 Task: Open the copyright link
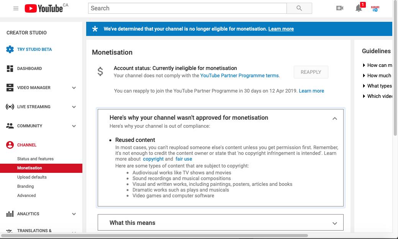tap(153, 159)
